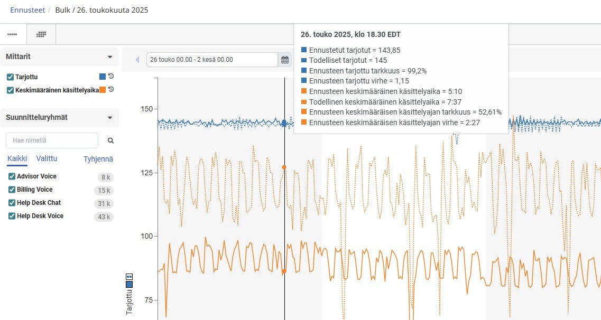
Task: Open the calendar date picker
Action: click(285, 60)
